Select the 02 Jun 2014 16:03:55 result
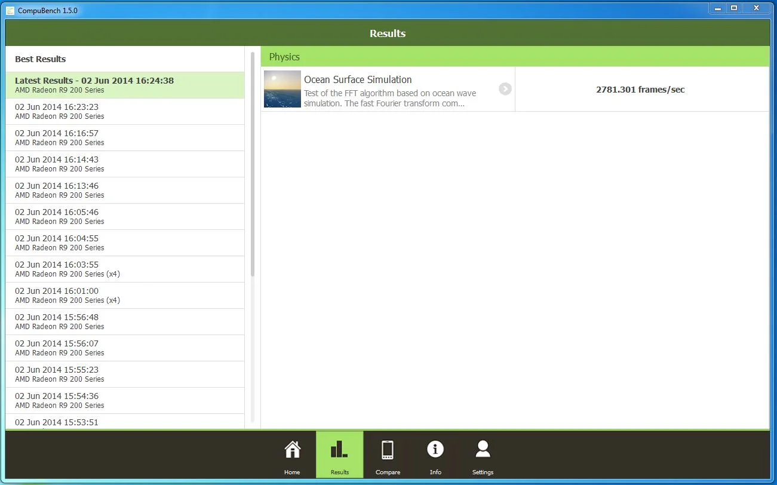Screen dimensions: 777x485 point(125,269)
